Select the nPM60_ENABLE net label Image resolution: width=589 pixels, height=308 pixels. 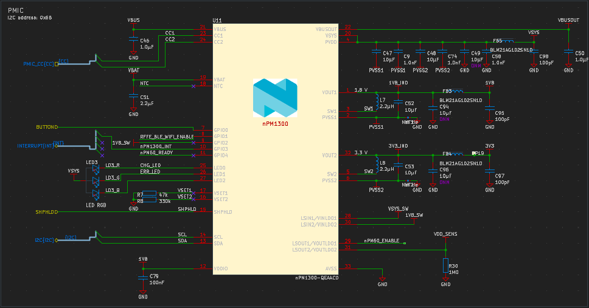tap(382, 241)
